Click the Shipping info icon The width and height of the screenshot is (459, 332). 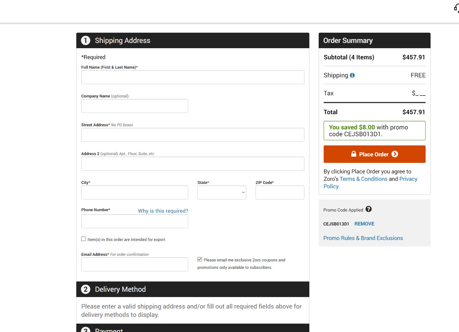(352, 75)
